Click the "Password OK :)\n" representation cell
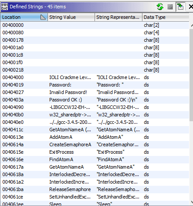 click(117, 100)
